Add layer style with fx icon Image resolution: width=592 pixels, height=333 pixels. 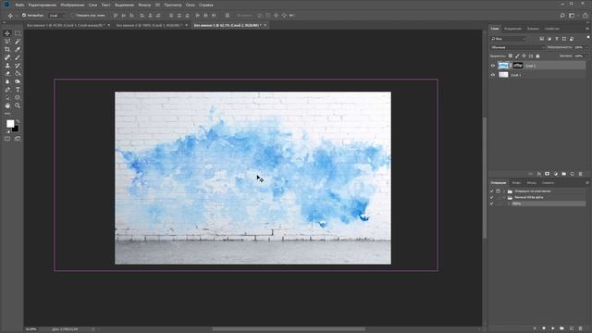click(x=538, y=174)
